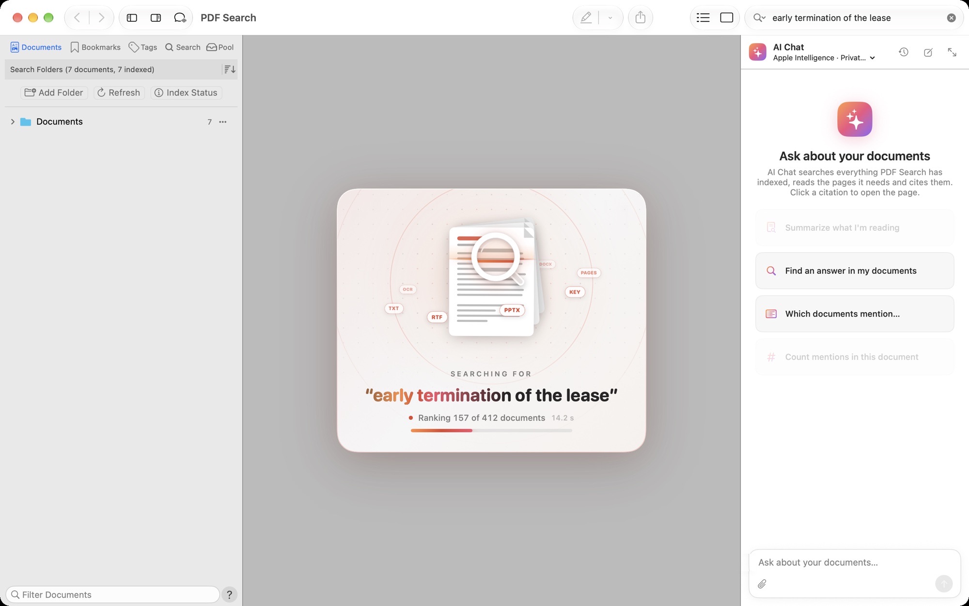This screenshot has width=969, height=606.
Task: Toggle the left sidebar panel icon
Action: click(x=132, y=18)
